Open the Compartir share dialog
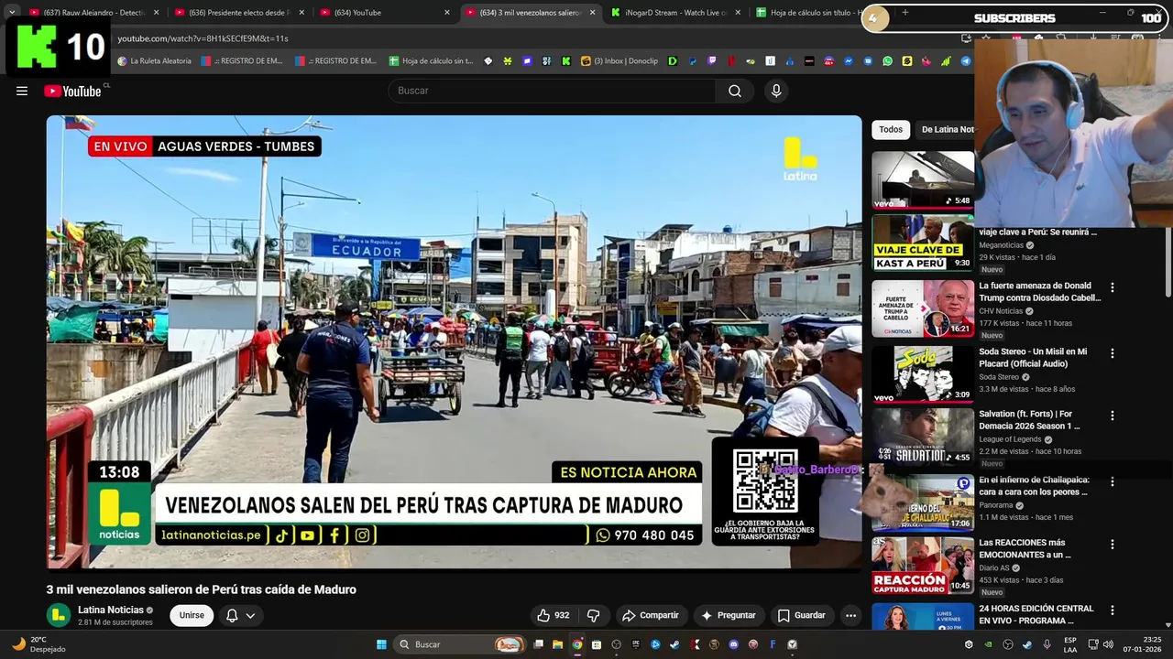The width and height of the screenshot is (1173, 659). 650,615
